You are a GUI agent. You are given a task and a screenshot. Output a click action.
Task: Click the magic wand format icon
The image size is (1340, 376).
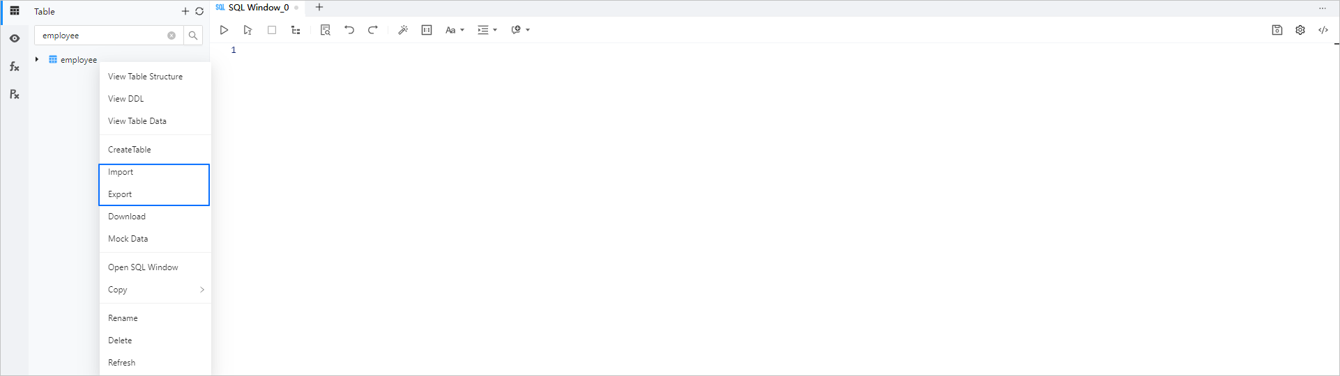[403, 30]
